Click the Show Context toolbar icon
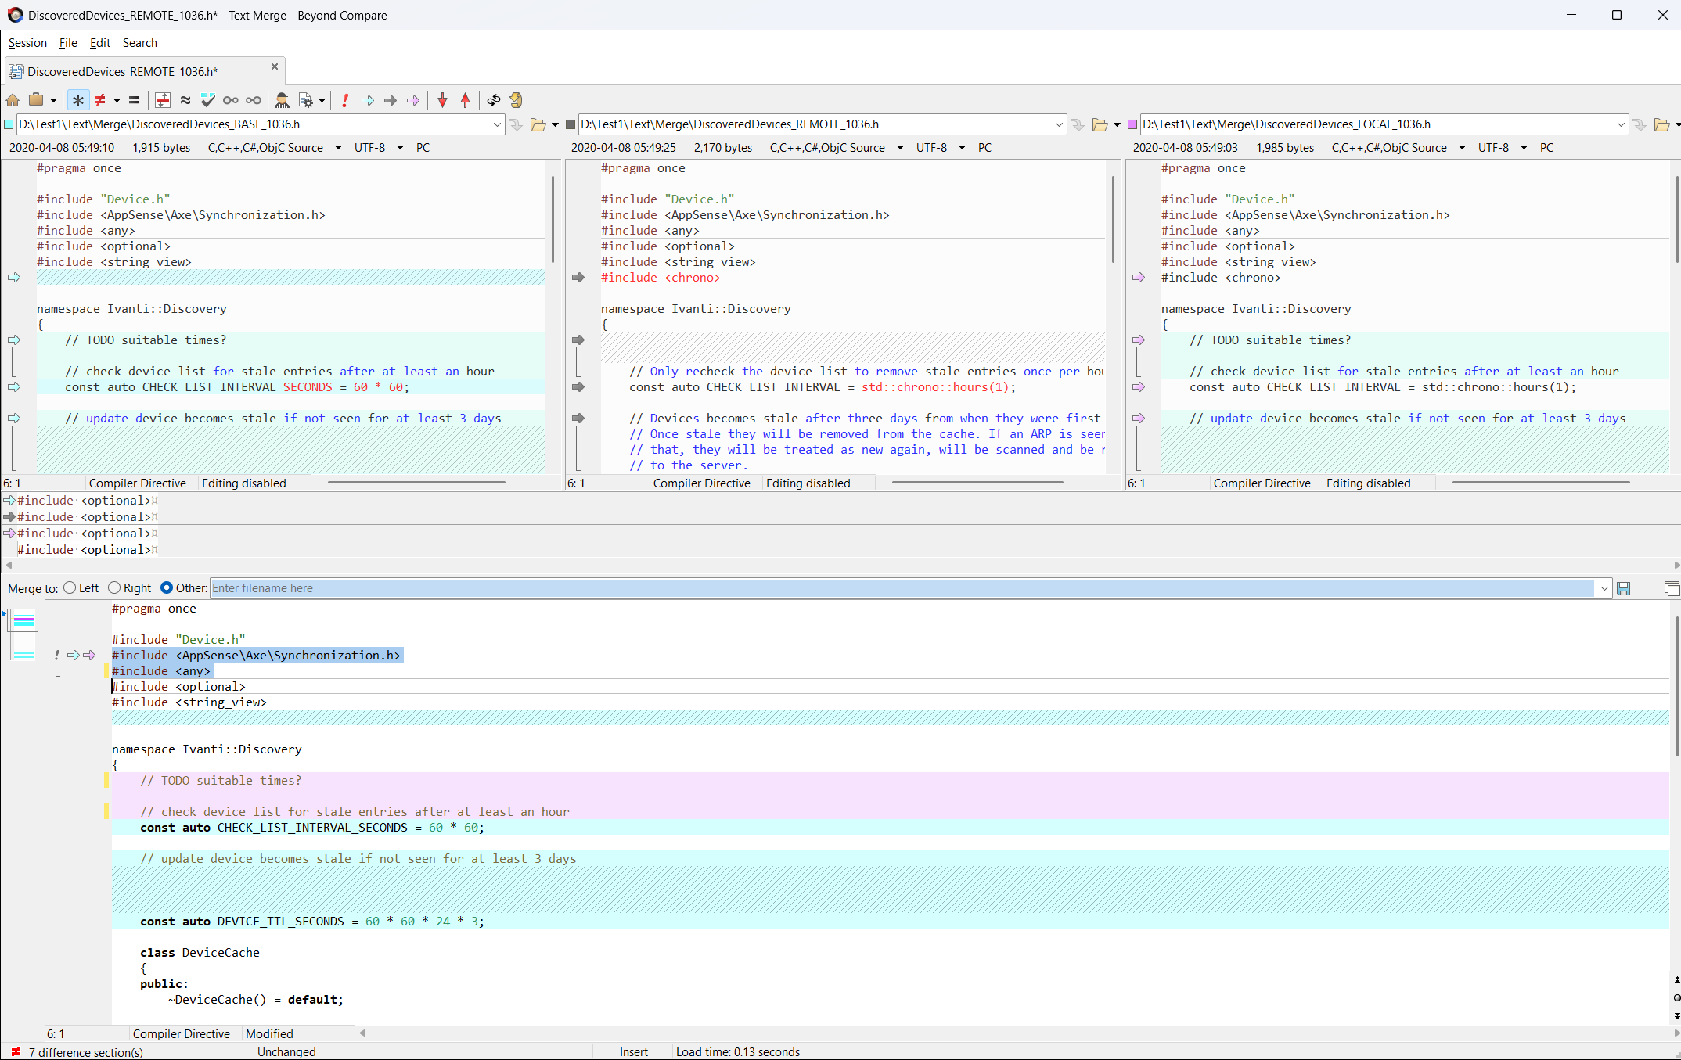 (163, 100)
